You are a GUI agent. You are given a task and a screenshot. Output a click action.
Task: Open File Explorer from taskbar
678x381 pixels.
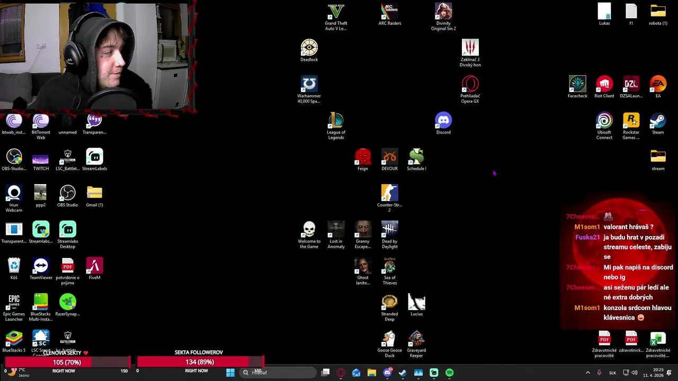click(x=372, y=373)
